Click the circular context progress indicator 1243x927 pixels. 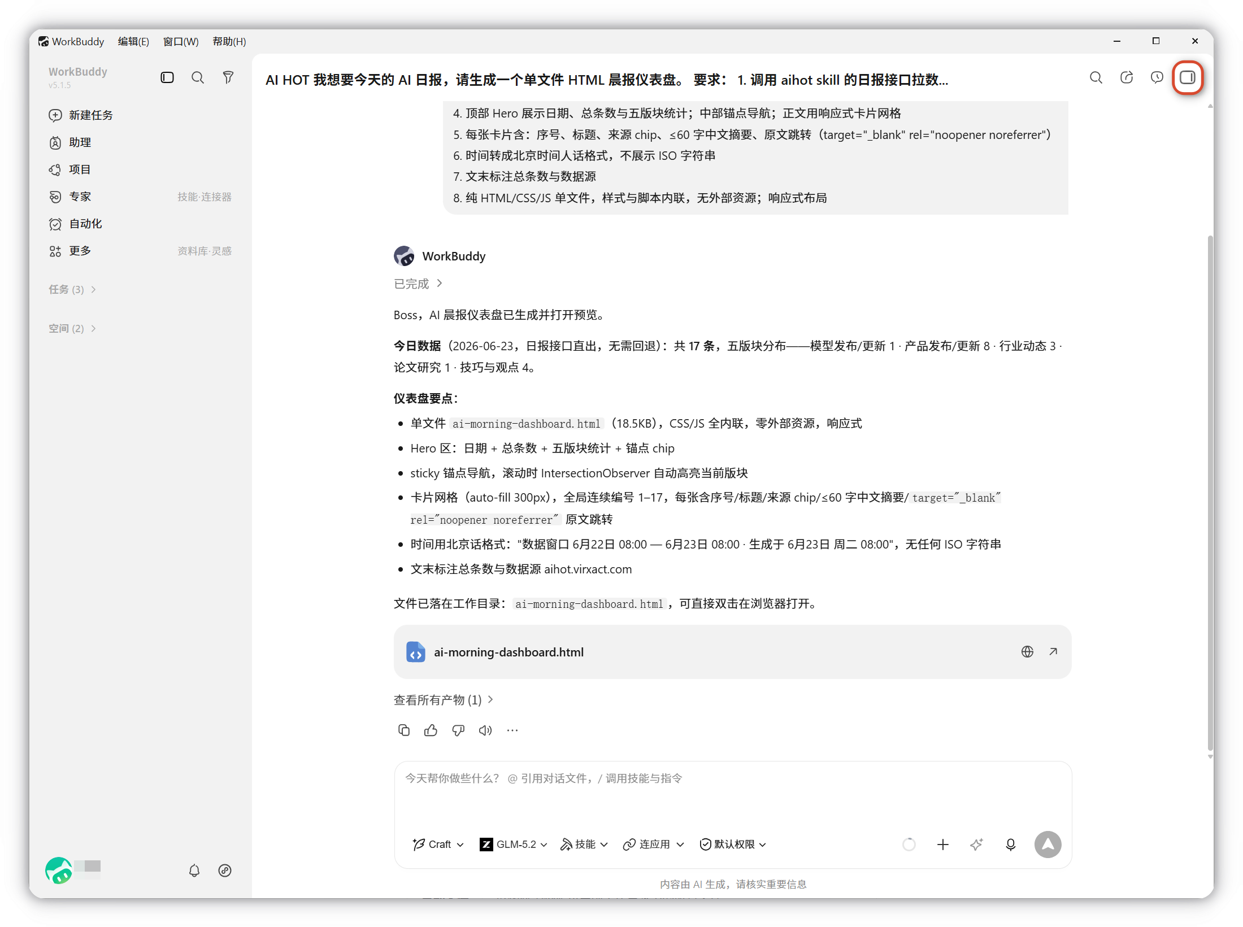point(909,845)
